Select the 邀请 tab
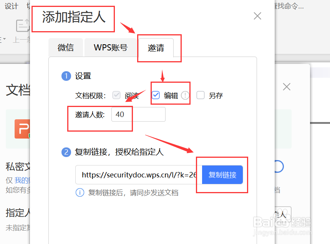The image size is (330, 244). 156,48
